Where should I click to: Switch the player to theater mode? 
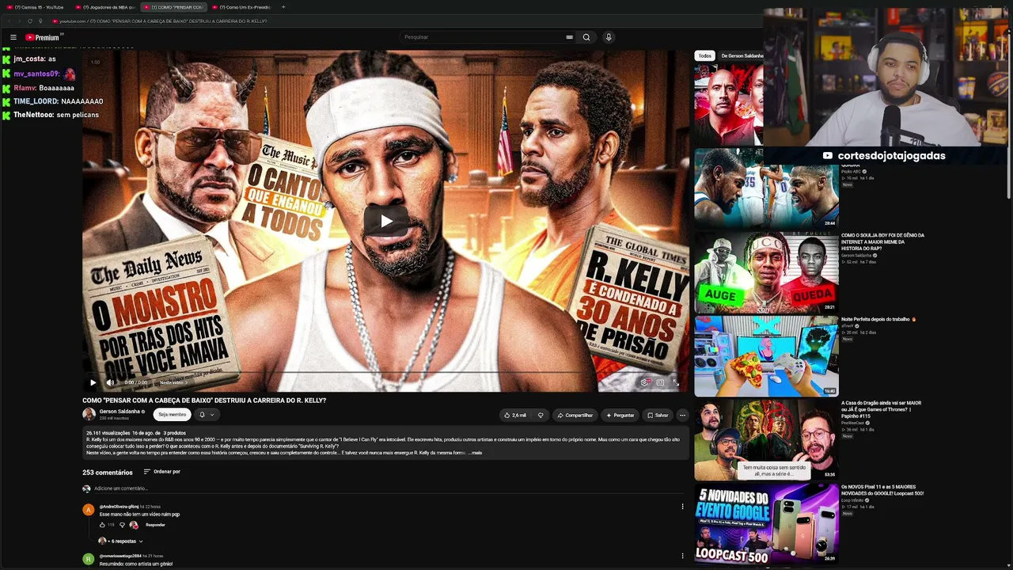(x=660, y=382)
